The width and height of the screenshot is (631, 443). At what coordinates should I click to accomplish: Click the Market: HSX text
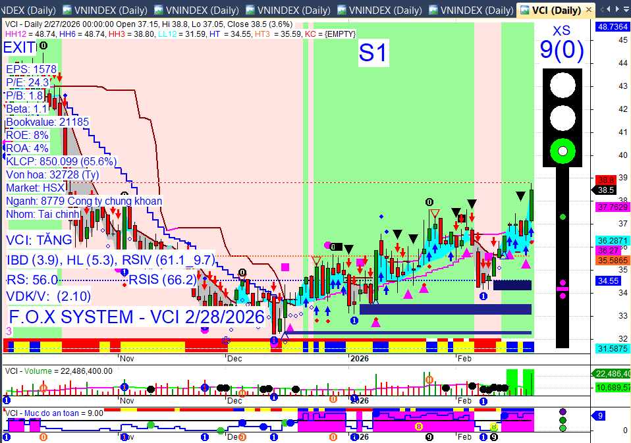(36, 188)
